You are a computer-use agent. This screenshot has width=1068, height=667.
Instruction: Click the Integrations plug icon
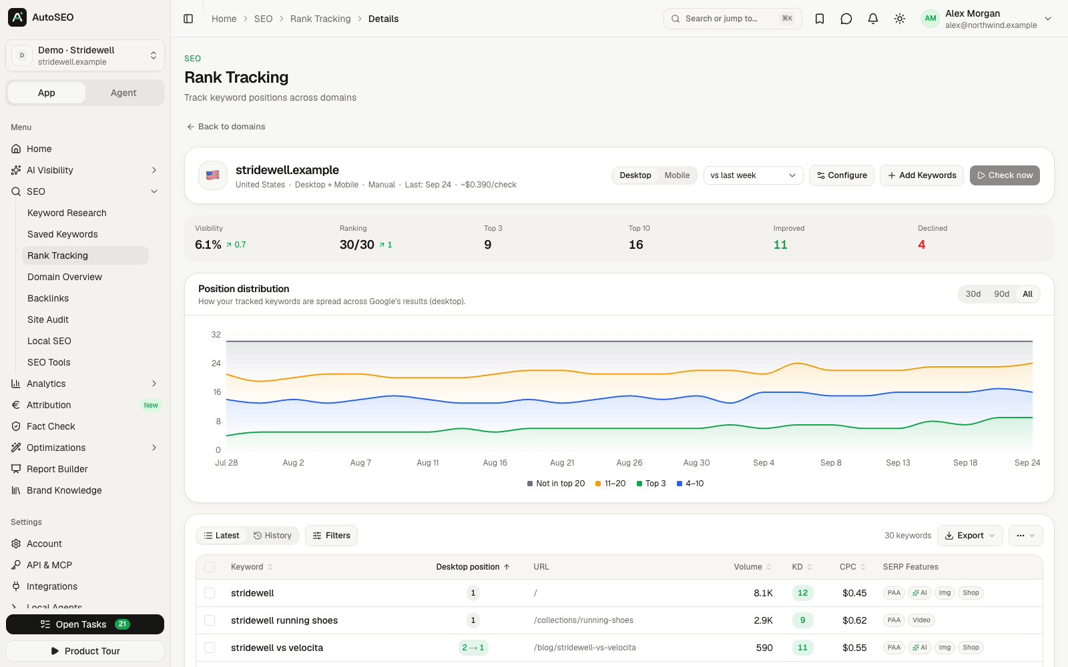point(16,586)
